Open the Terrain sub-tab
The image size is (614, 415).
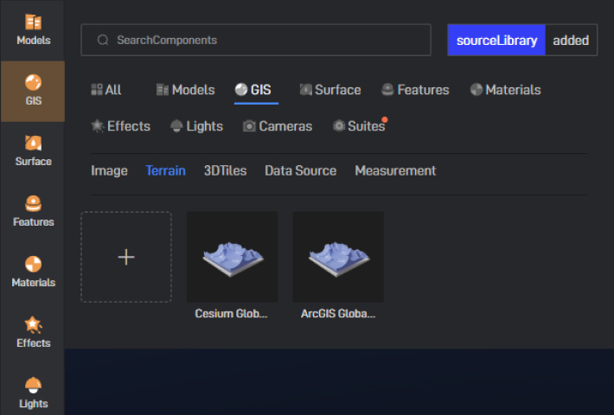coord(165,170)
